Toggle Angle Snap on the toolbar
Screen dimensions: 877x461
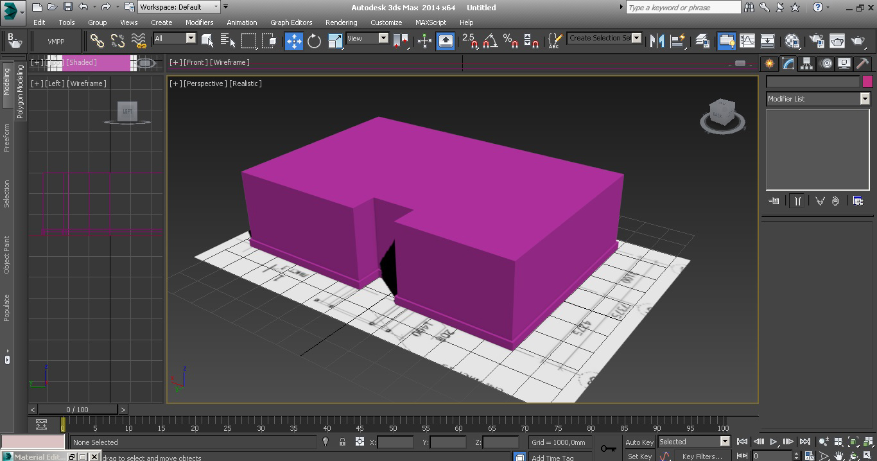click(490, 41)
